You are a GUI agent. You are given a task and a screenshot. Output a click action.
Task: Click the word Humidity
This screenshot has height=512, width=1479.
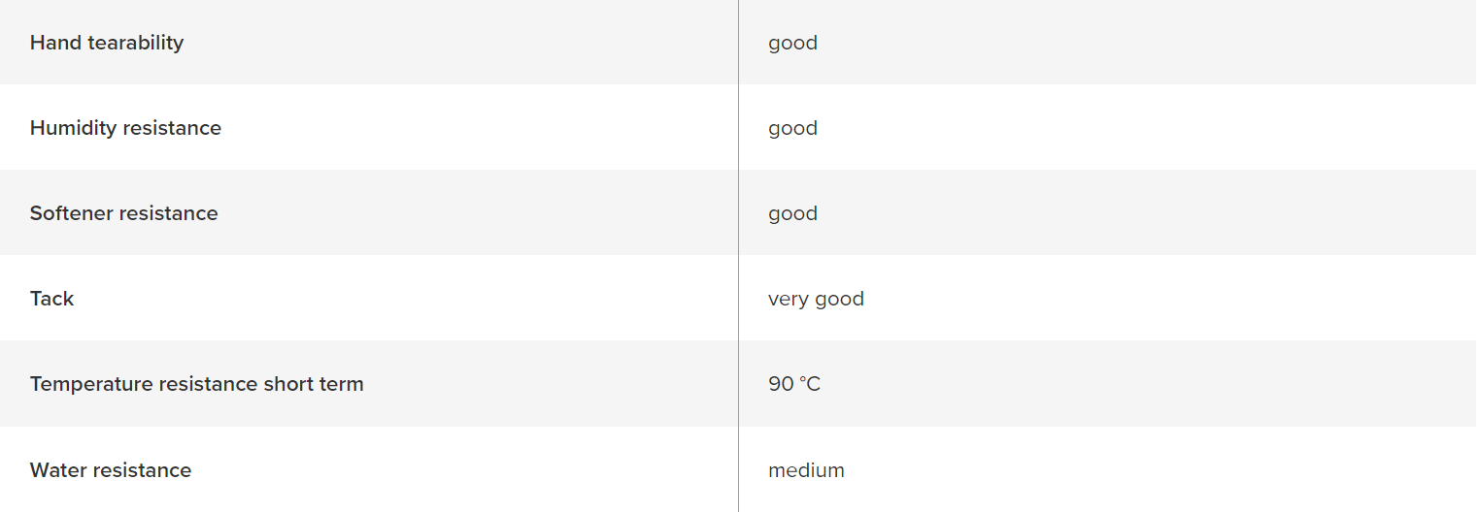(x=73, y=128)
